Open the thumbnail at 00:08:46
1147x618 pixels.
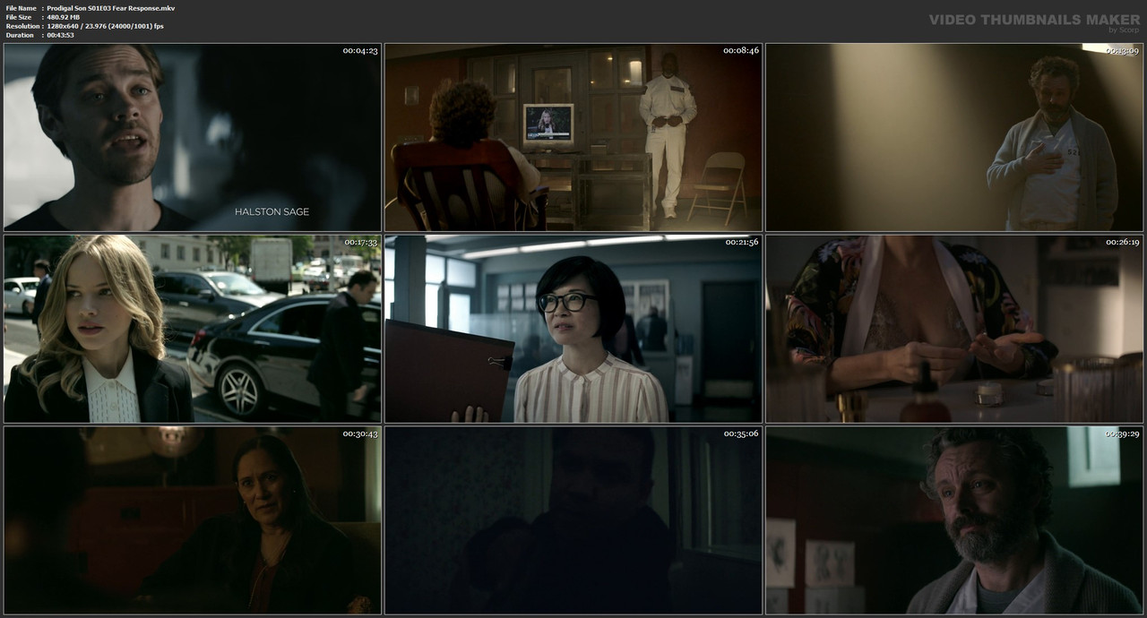pos(573,137)
